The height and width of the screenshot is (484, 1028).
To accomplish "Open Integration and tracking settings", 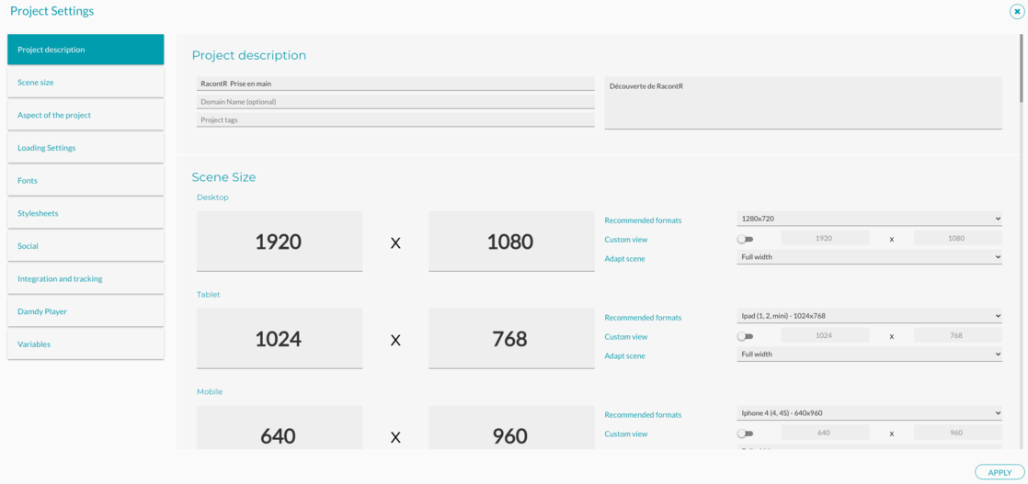I will [86, 278].
